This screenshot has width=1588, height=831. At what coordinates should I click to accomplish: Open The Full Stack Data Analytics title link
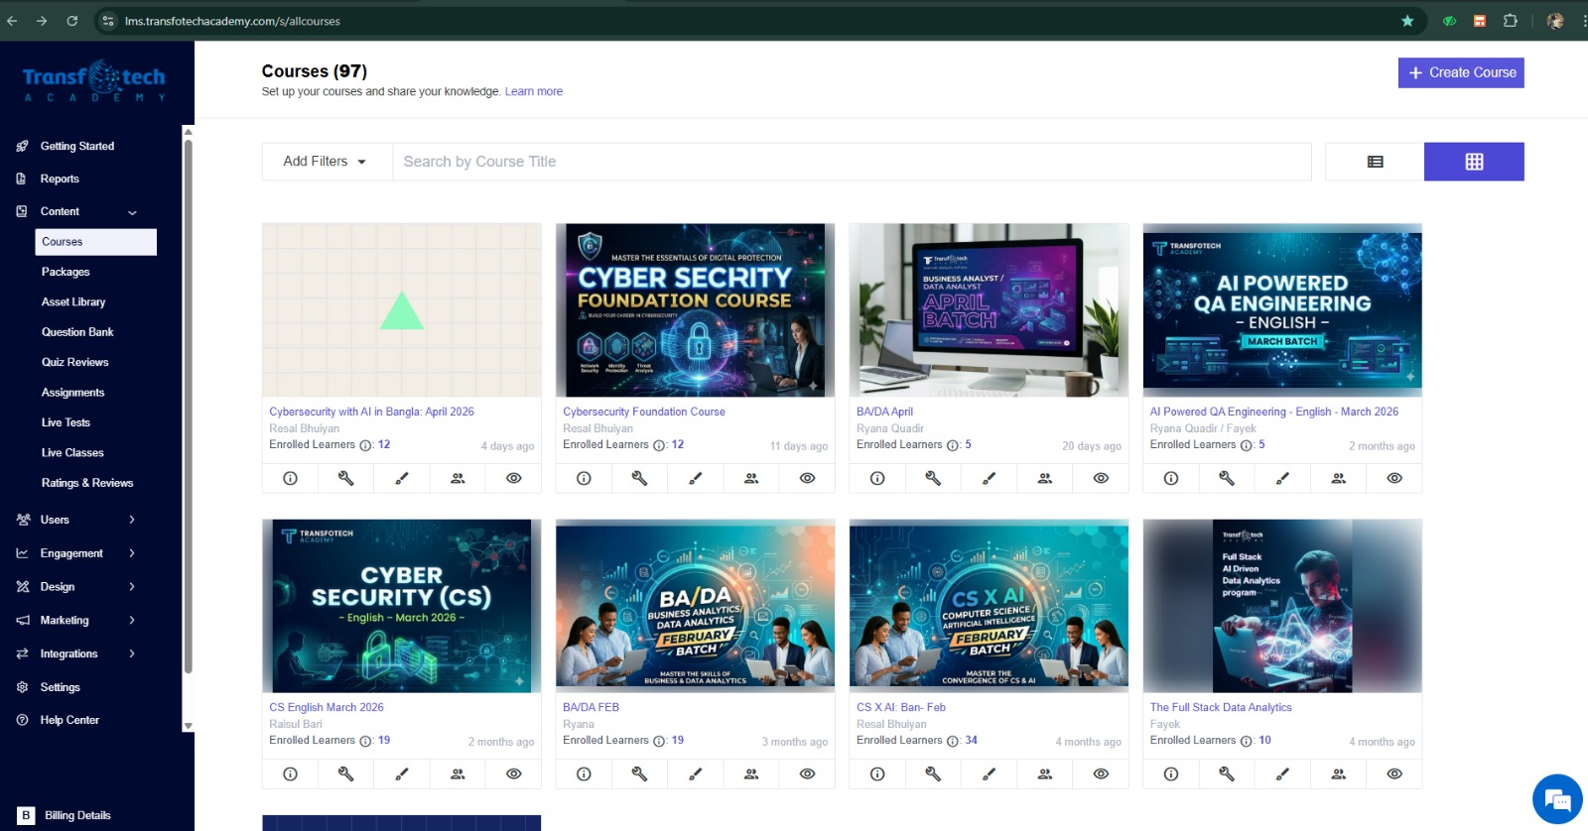pos(1221,707)
